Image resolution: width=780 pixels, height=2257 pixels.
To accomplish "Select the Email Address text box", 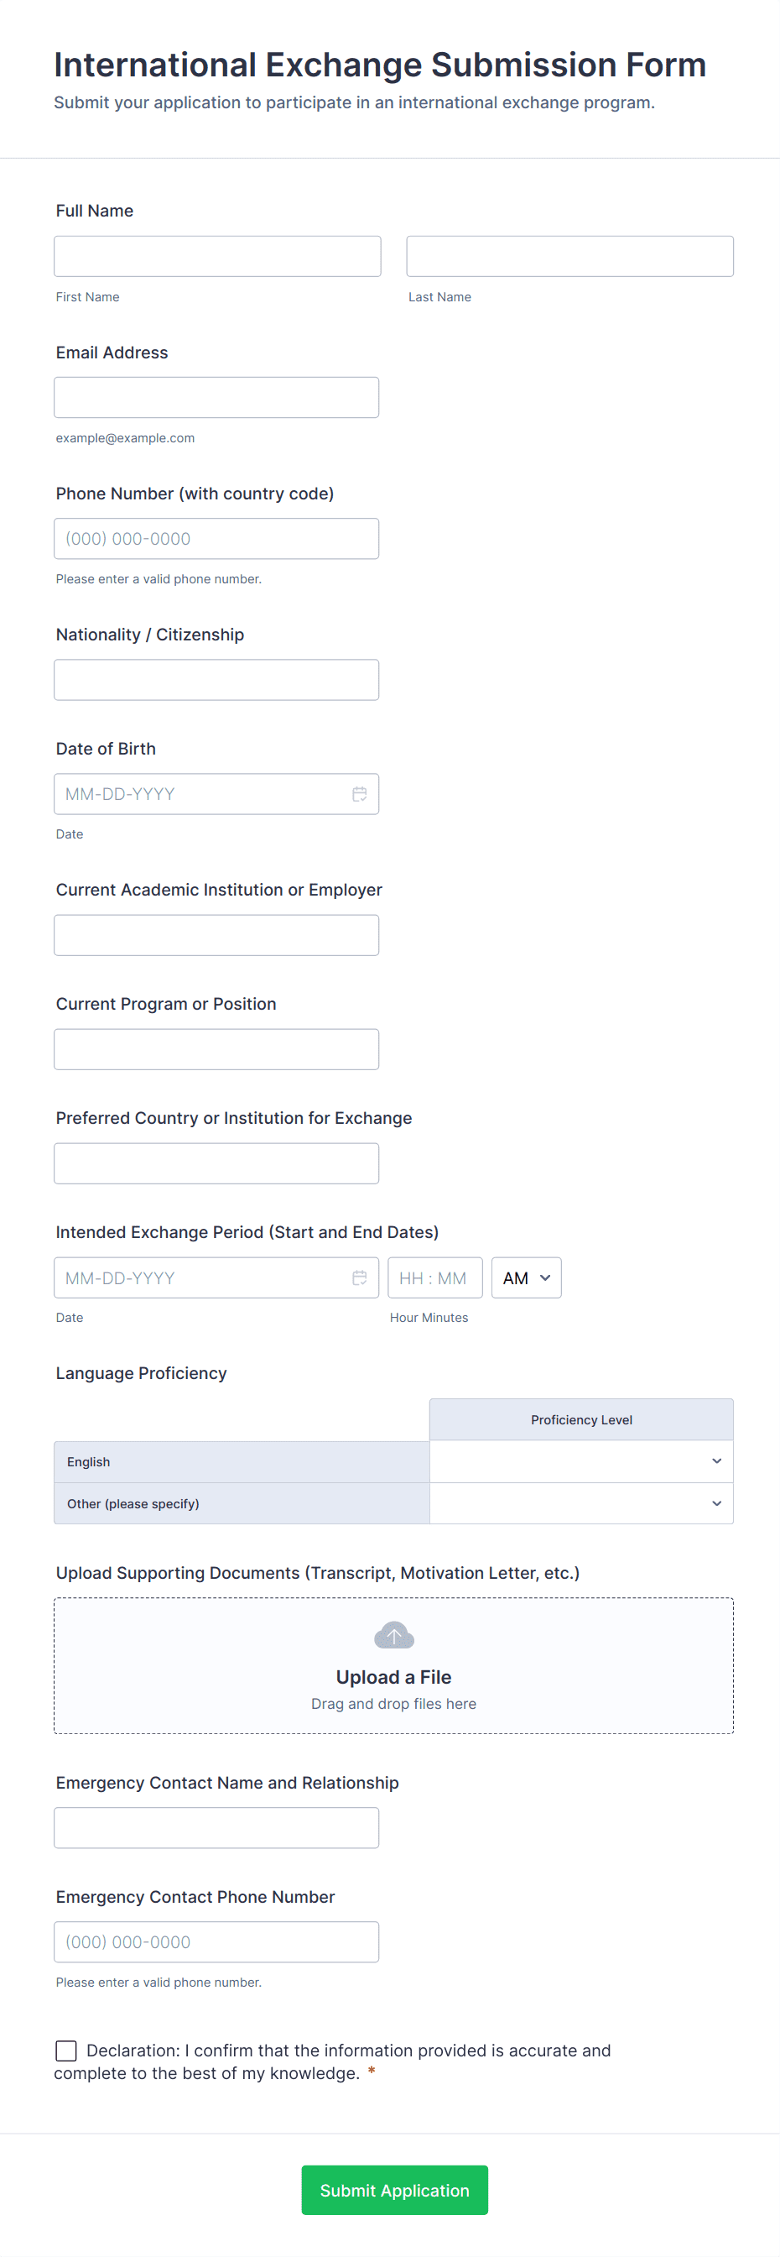I will coord(216,397).
